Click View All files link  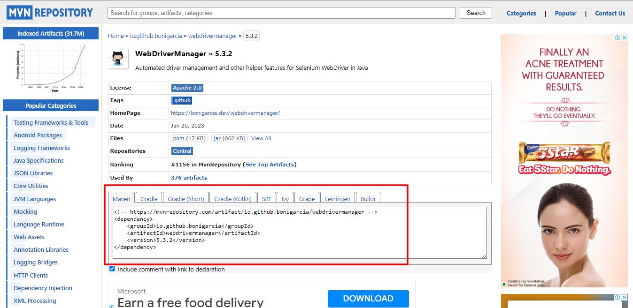point(261,138)
